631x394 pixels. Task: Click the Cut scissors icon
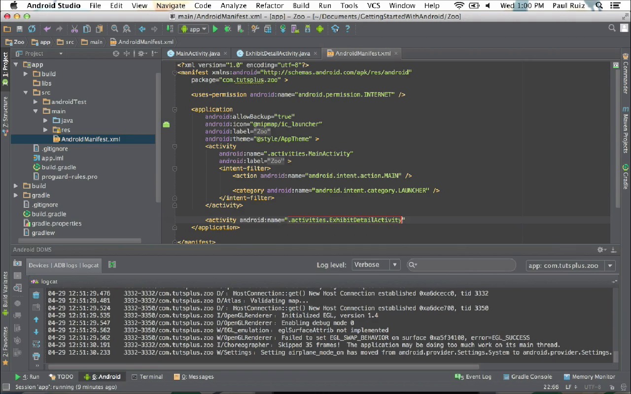point(74,29)
